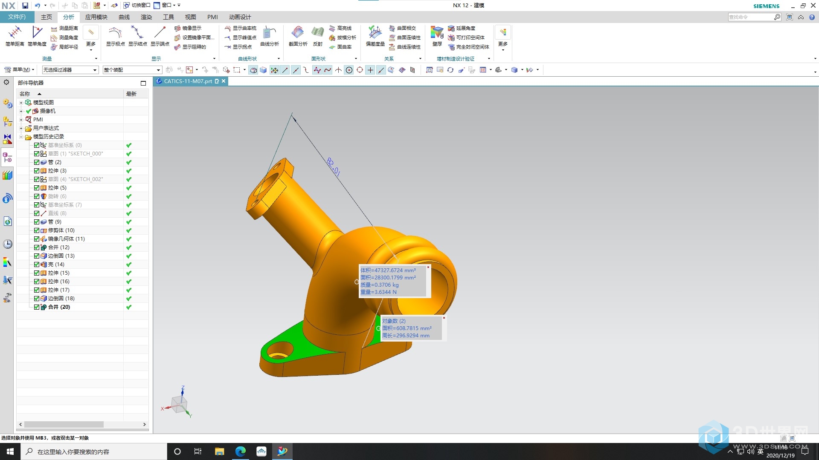The height and width of the screenshot is (460, 819).
Task: Toggle the 壳 (14) checkbox
Action: pyautogui.click(x=37, y=264)
